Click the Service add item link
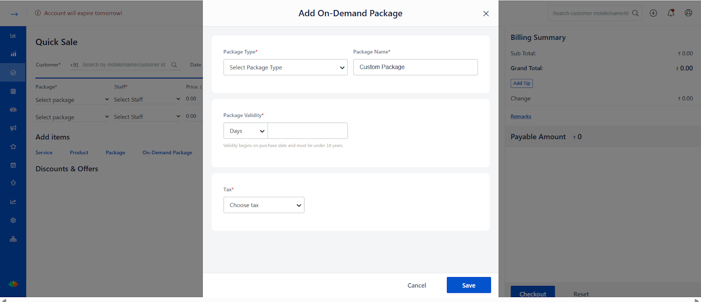The image size is (701, 302). [x=44, y=153]
